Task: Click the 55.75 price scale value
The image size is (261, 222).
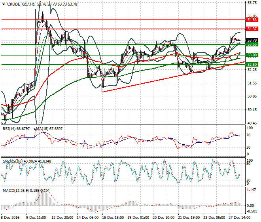Action: (252, 3)
